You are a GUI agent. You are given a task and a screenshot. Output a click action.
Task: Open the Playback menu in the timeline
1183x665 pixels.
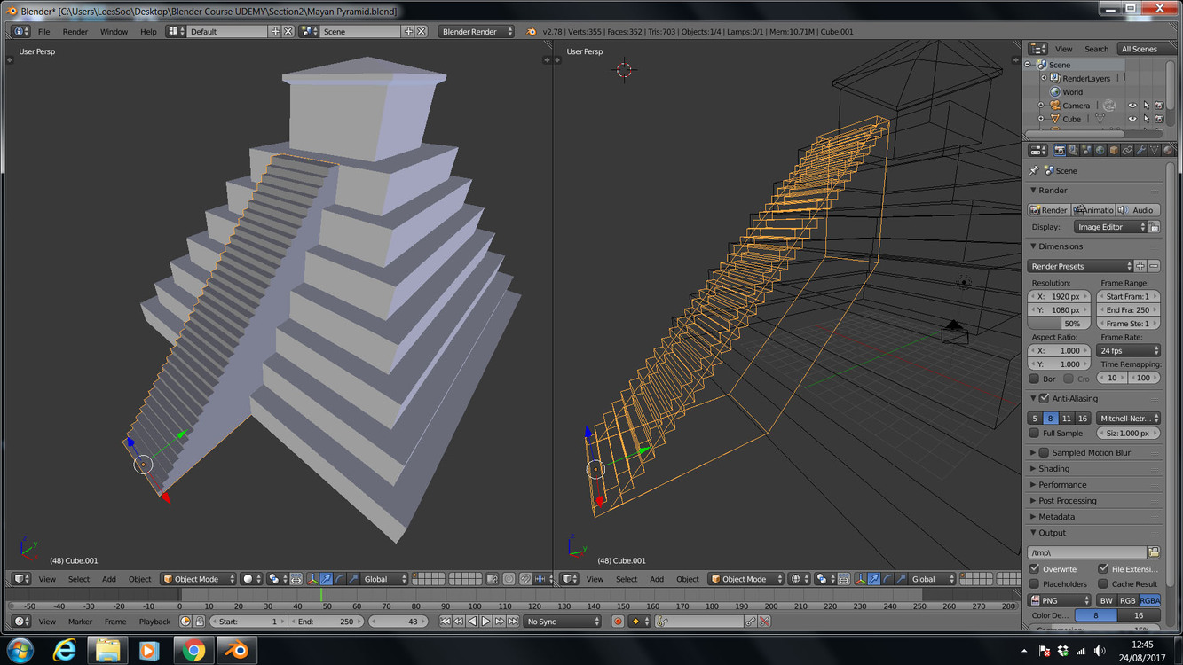pyautogui.click(x=154, y=622)
